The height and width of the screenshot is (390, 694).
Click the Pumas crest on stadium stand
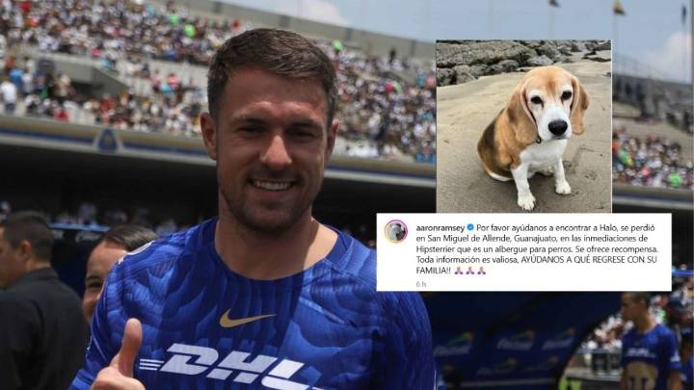[107, 141]
